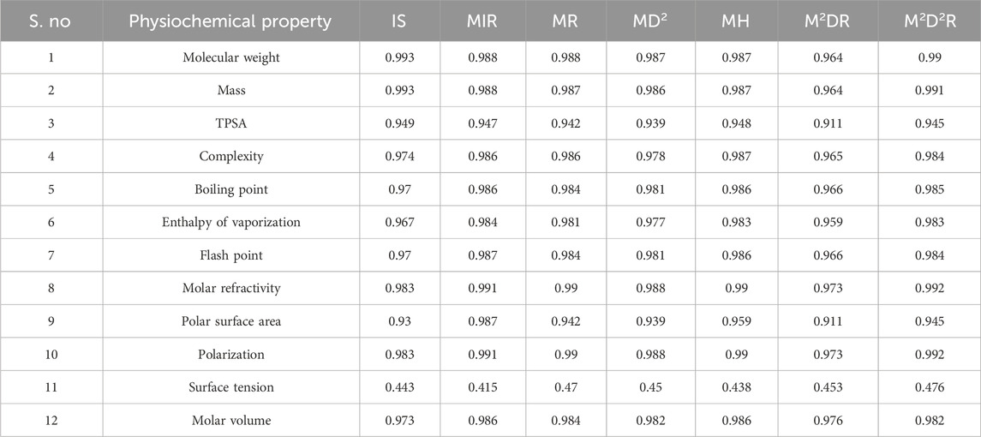Click the 'S. no' column header
Viewport: 981px width, 437px height.
[51, 22]
